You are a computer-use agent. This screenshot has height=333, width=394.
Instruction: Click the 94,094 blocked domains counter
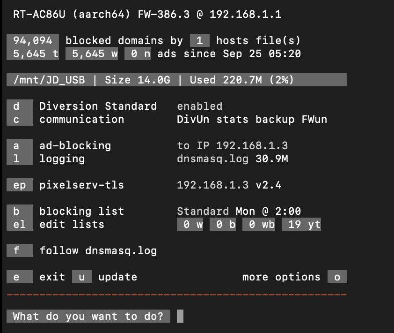coord(33,41)
